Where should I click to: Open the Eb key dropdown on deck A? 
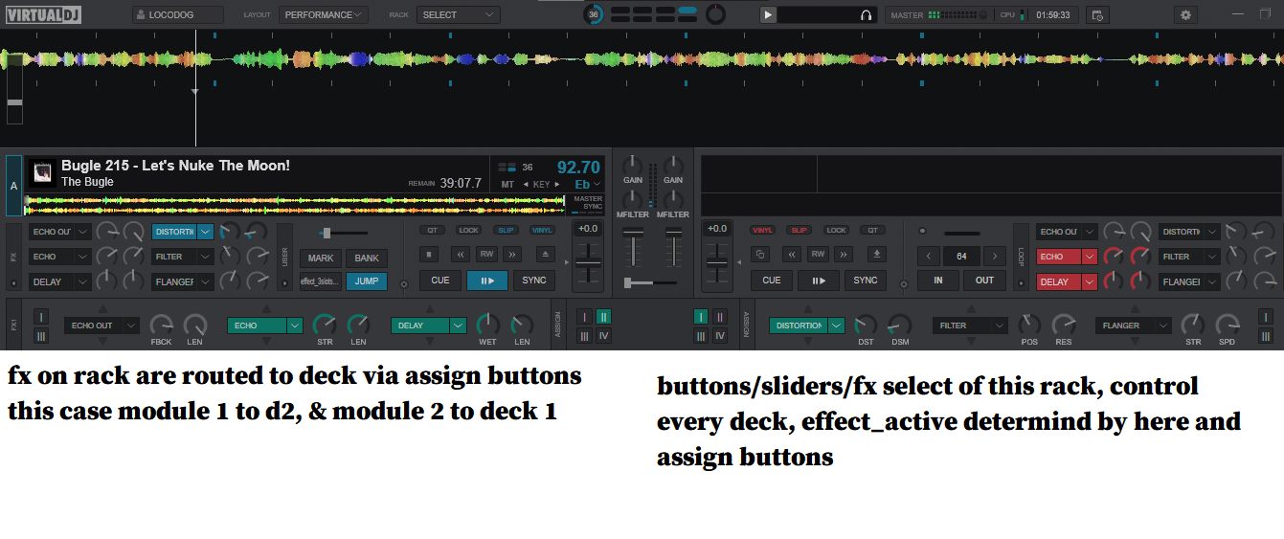coord(587,184)
